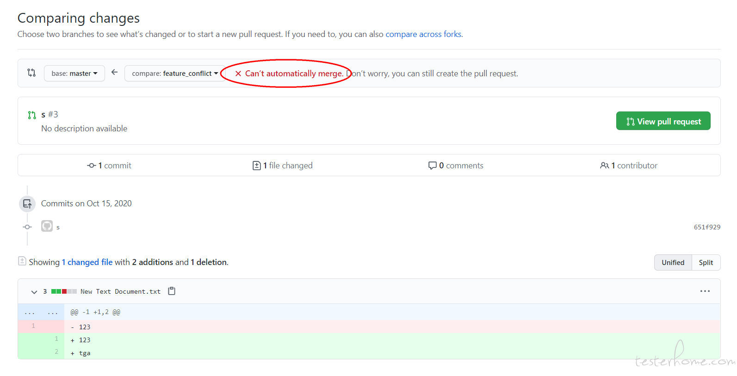Select the 1 contributor tab

(x=629, y=166)
